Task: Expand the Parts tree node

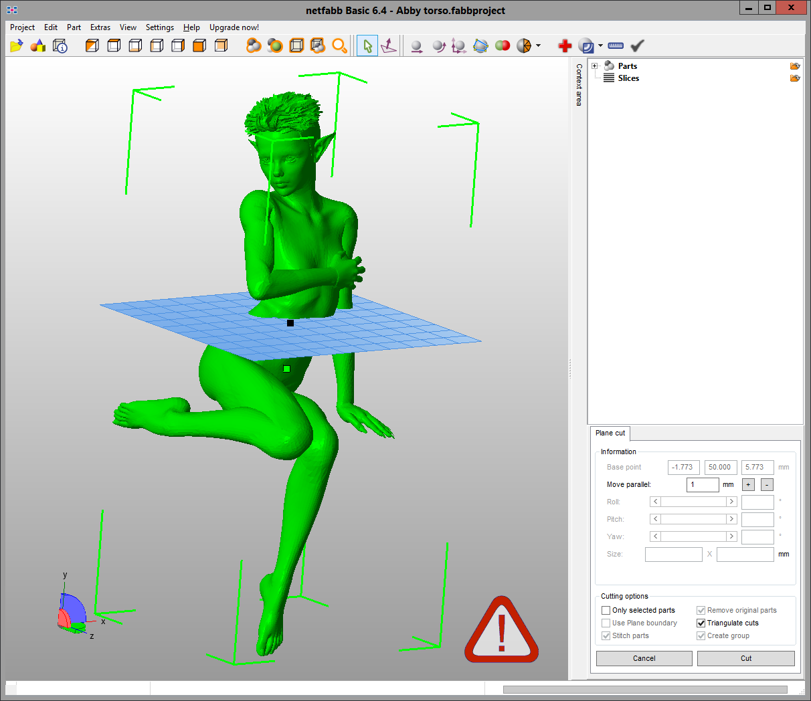Action: click(x=594, y=66)
